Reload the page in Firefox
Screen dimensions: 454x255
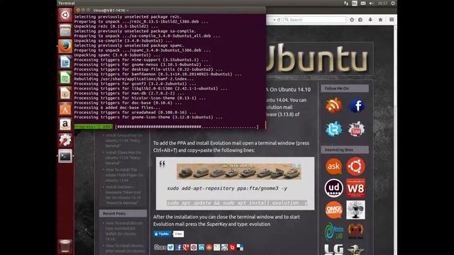tap(279, 20)
